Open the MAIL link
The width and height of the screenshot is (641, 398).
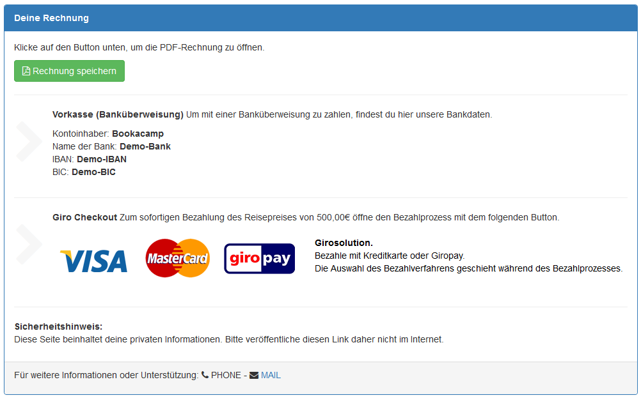click(271, 375)
